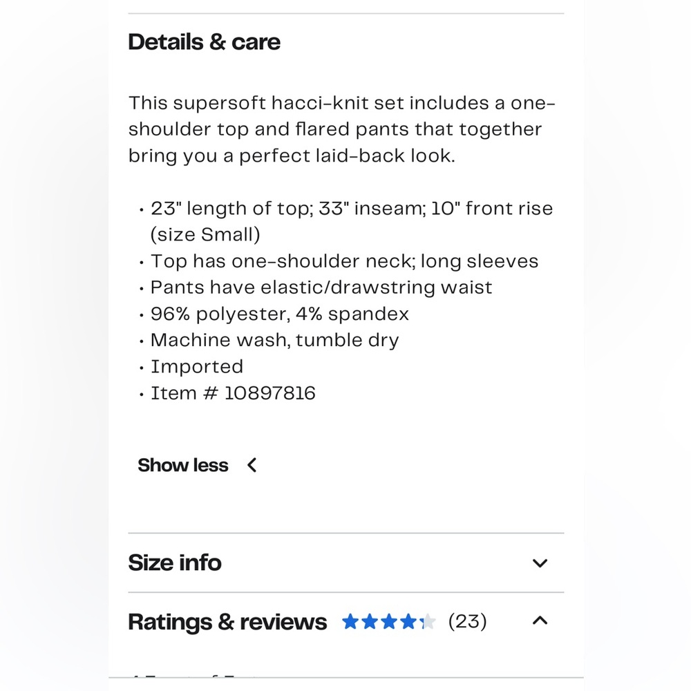The height and width of the screenshot is (691, 691).
Task: Collapse Ratings & reviews with the up chevron
Action: (540, 621)
